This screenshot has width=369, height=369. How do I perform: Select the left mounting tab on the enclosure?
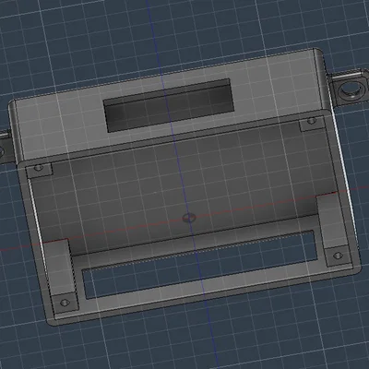point(6,148)
